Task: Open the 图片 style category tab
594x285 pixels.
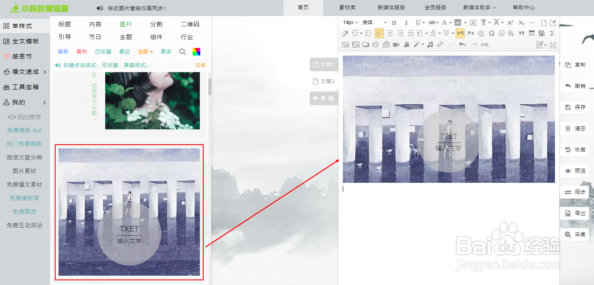Action: (126, 24)
